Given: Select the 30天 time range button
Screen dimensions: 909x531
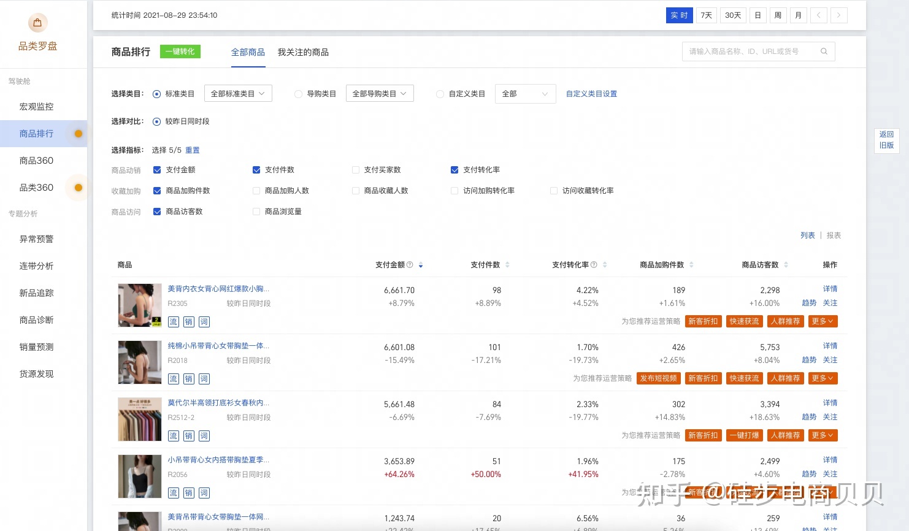Looking at the screenshot, I should [733, 15].
